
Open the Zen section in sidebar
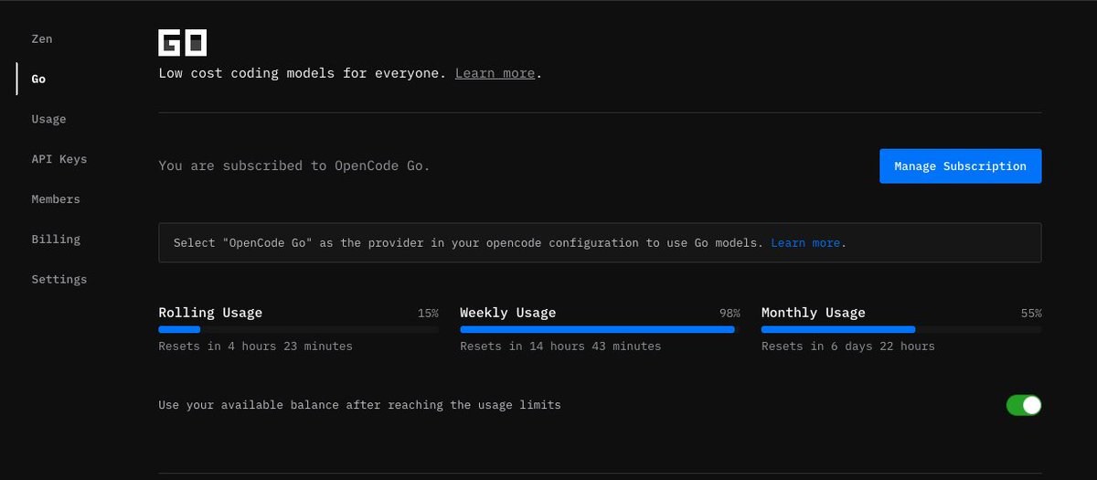point(42,39)
